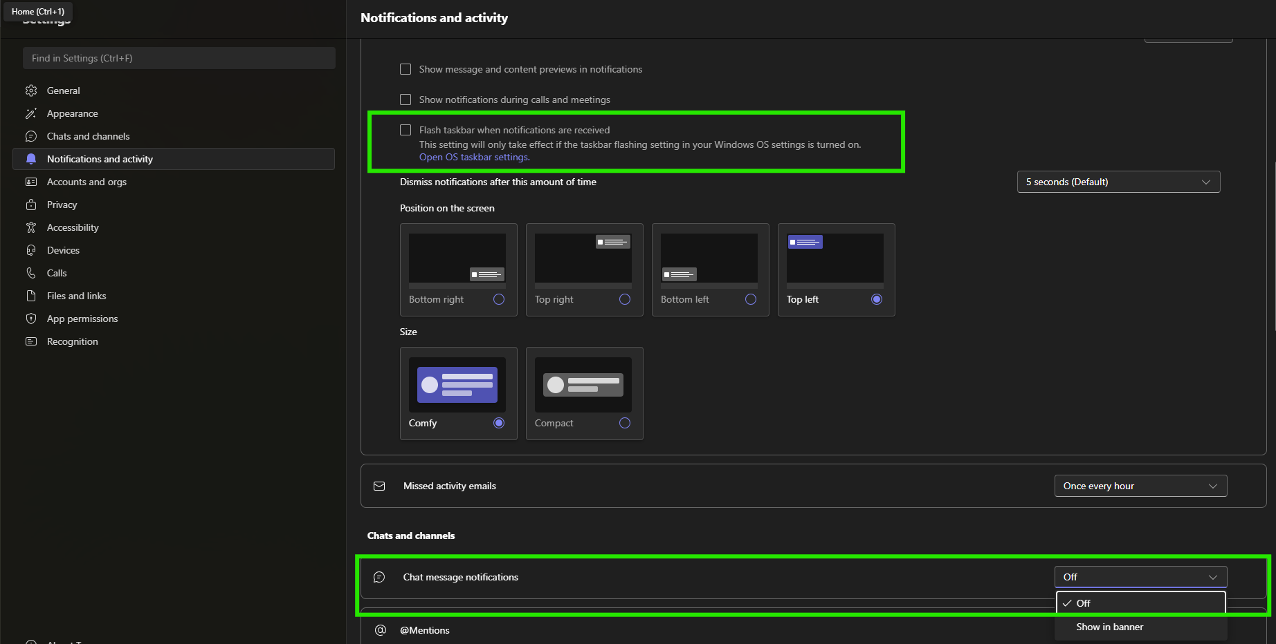The width and height of the screenshot is (1276, 644).
Task: Click the App permissions shield icon
Action: pos(31,319)
